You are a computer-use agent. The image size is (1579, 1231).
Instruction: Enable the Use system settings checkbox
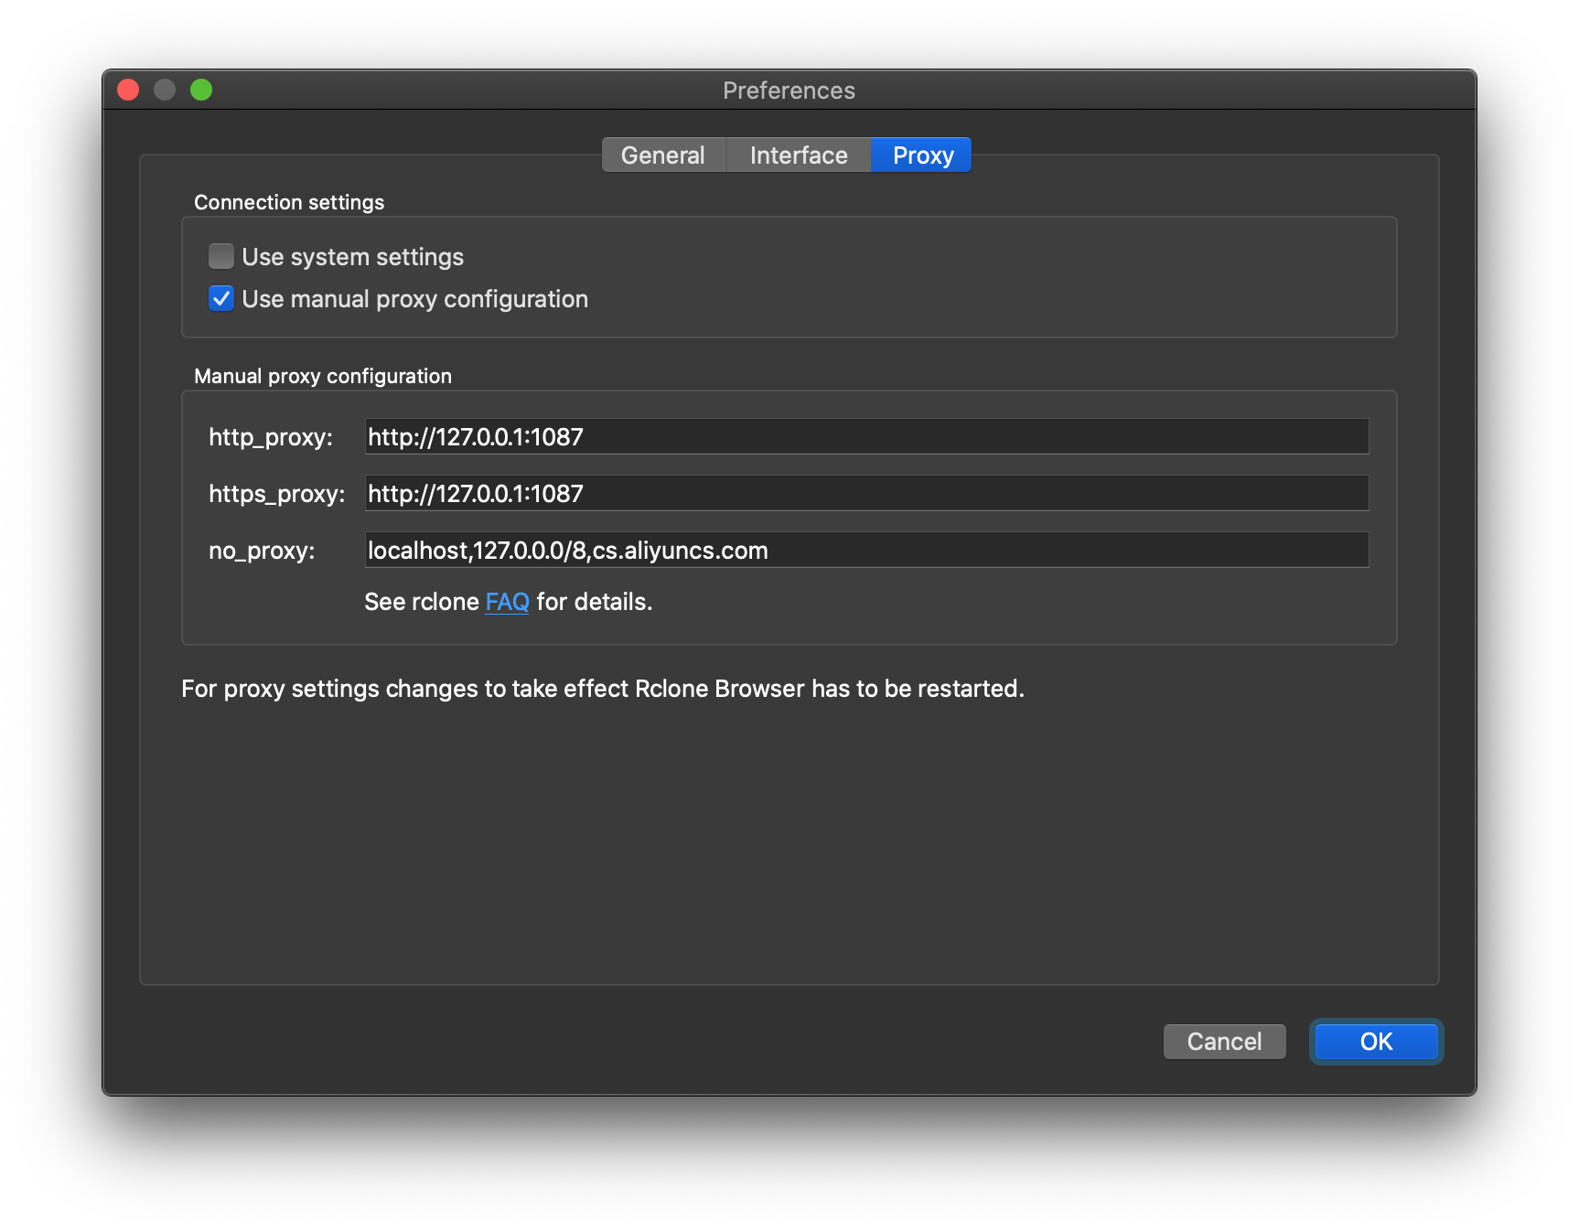(x=221, y=256)
